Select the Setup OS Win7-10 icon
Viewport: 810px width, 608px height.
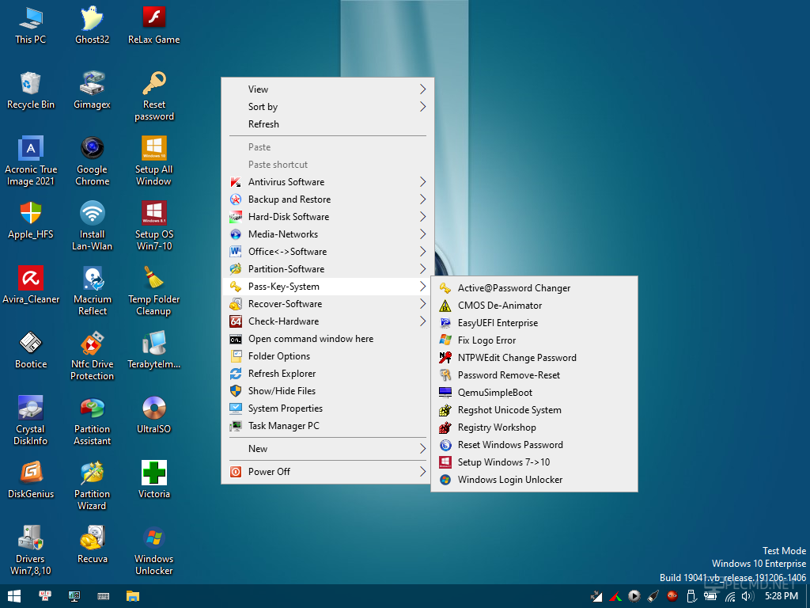(x=154, y=226)
